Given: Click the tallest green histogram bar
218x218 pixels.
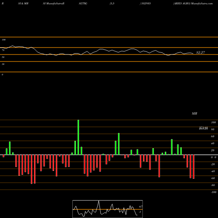Looking at the screenshot, I should [x=78, y=137].
